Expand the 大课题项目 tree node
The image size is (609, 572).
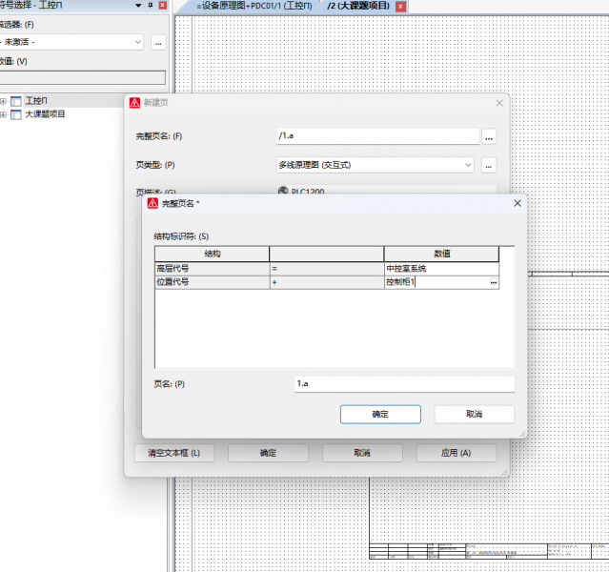point(3,114)
